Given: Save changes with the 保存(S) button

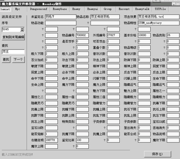Looking at the screenshot, I should pyautogui.click(x=157, y=154).
